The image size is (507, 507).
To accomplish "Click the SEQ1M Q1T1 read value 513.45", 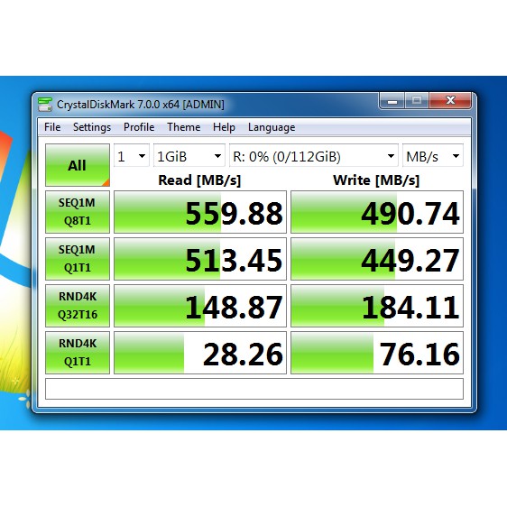I will click(x=200, y=259).
